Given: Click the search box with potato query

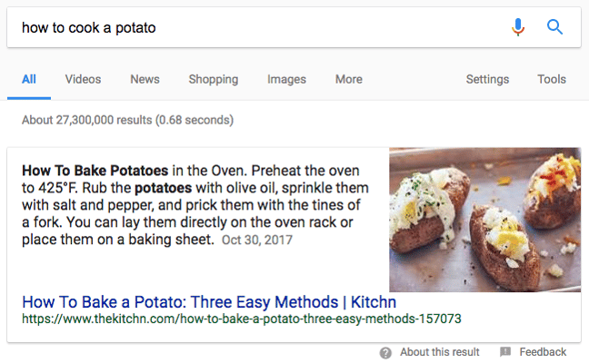Looking at the screenshot, I should click(x=255, y=27).
